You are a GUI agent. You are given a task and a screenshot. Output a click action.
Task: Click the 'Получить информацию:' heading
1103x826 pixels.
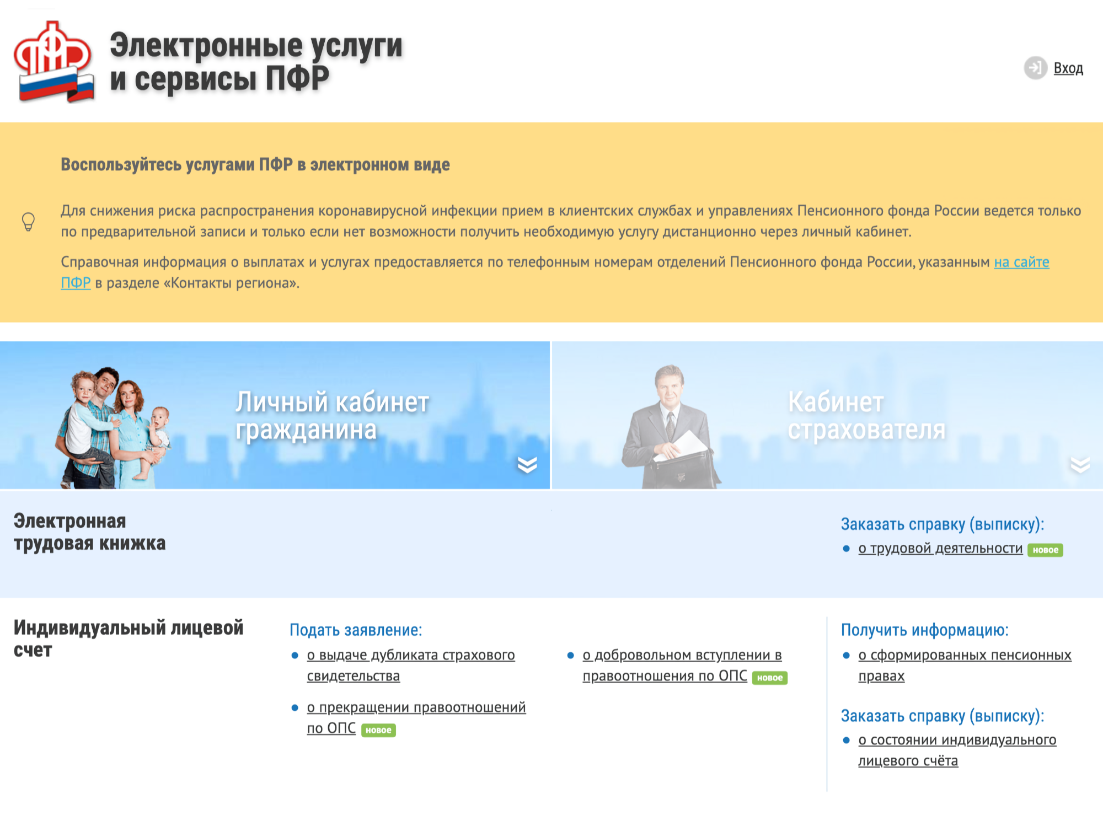[924, 630]
